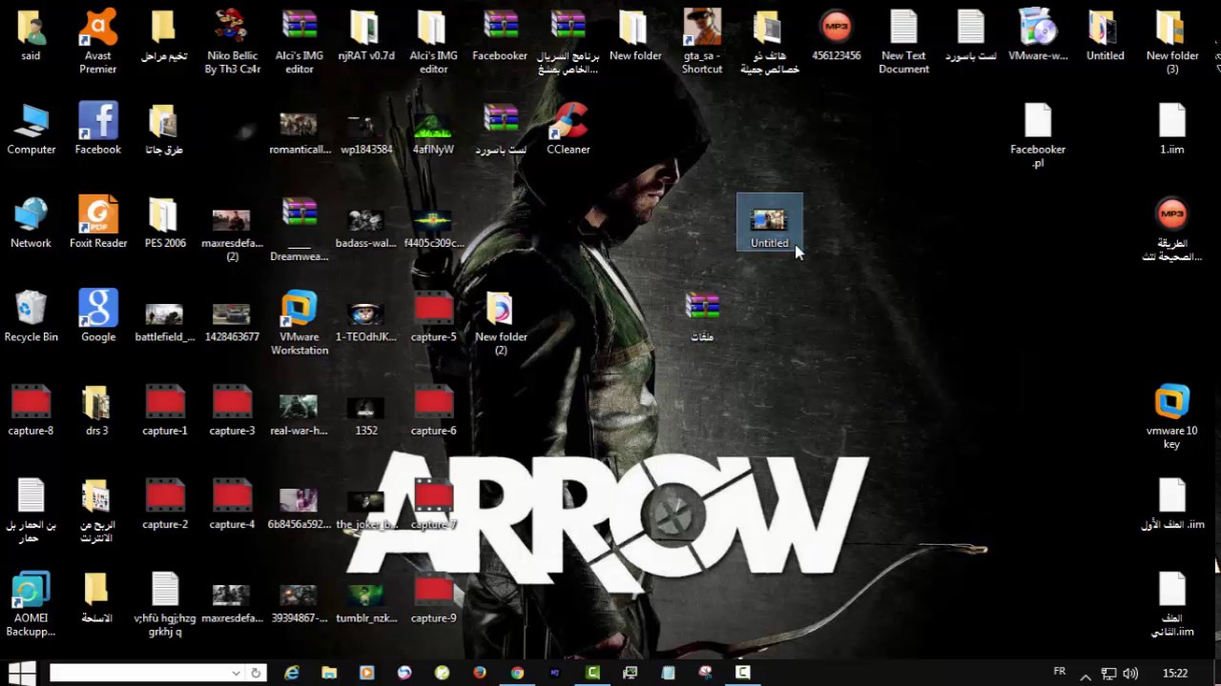Open the New Text Document file
Screen dimensions: 1221x686
point(903,42)
